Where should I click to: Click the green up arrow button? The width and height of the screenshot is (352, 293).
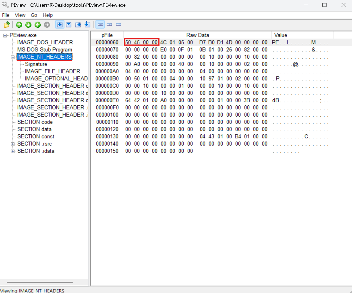point(19,25)
